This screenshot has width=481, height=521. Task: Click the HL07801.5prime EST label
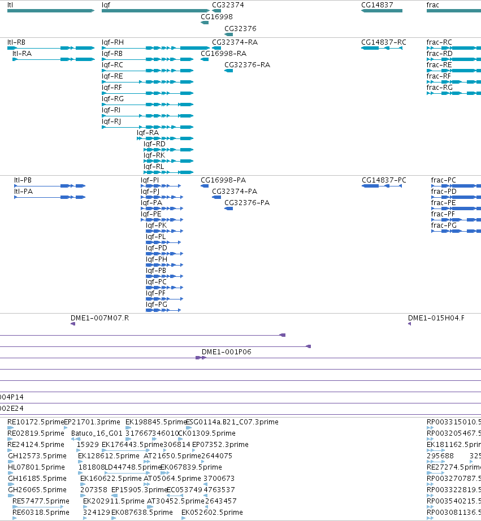coord(36,467)
